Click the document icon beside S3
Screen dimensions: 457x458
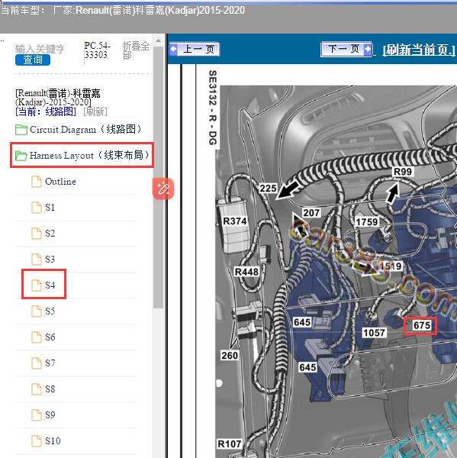point(37,260)
